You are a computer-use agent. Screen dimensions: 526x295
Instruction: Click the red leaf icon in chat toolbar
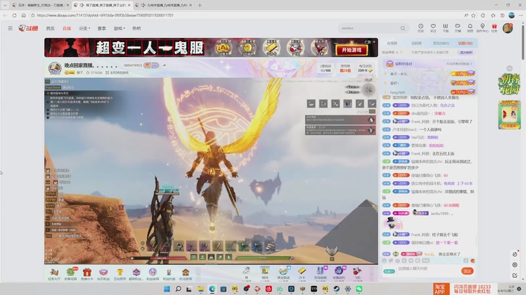point(473,260)
